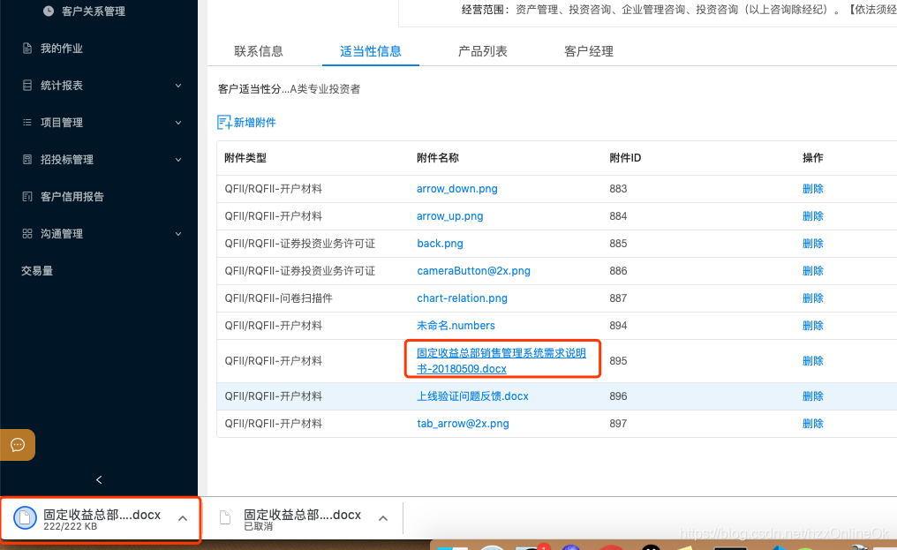Collapse the sidebar with the left arrow
Image resolution: width=897 pixels, height=550 pixels.
click(x=99, y=479)
